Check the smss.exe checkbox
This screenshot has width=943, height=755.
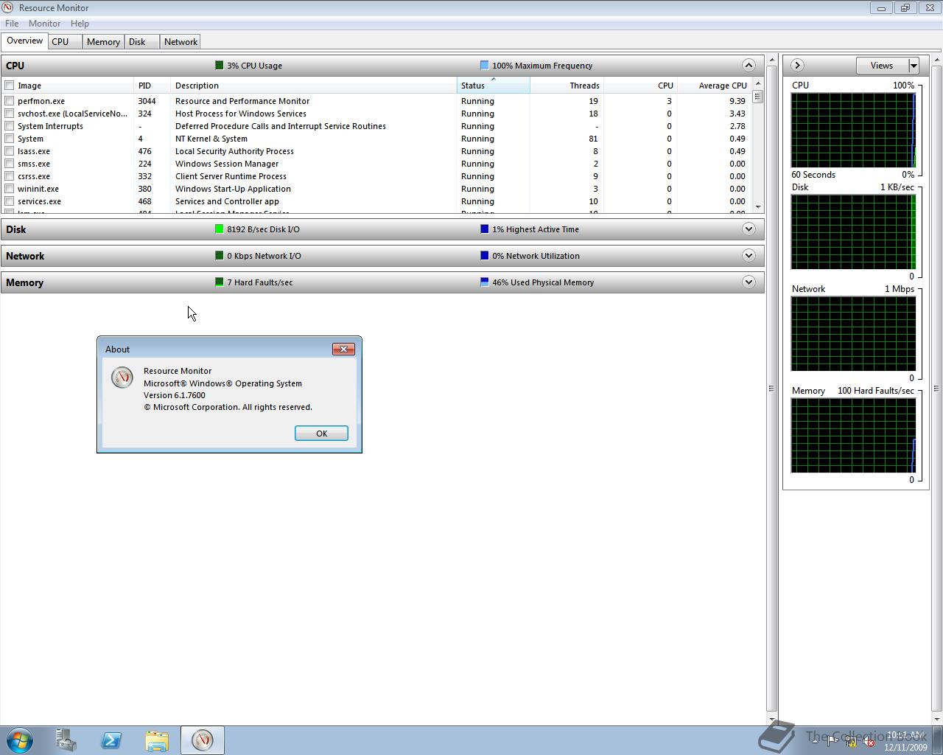point(10,164)
